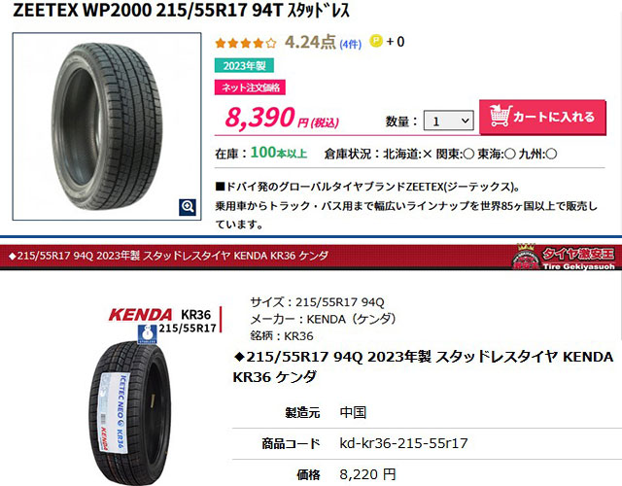Click the タイヤ激安王 store logo
Image resolution: width=622 pixels, height=486 pixels.
tap(564, 257)
